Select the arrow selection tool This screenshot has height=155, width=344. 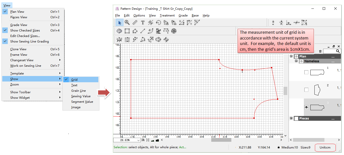click(x=119, y=23)
